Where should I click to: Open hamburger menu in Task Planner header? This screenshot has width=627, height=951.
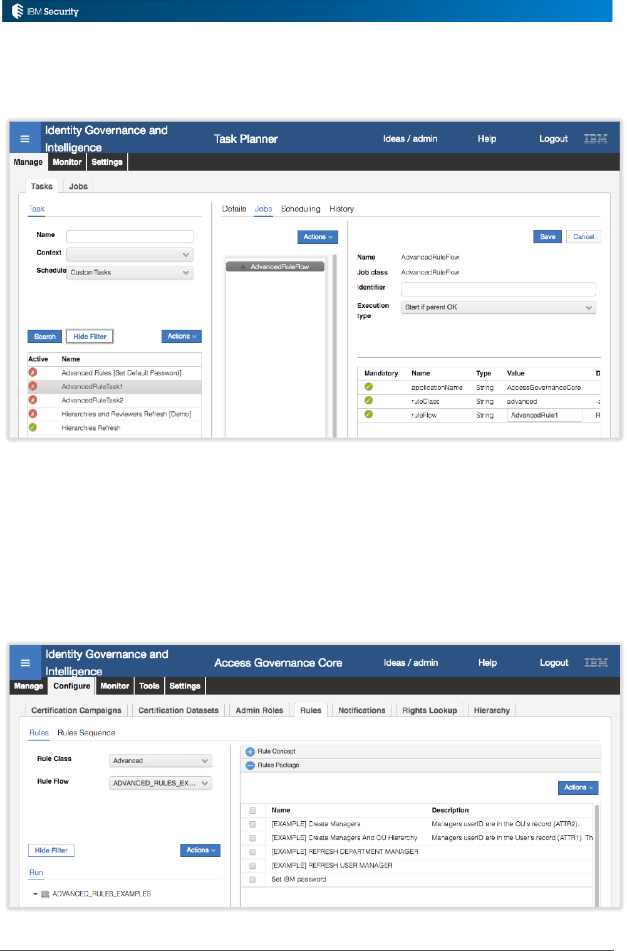(x=24, y=139)
